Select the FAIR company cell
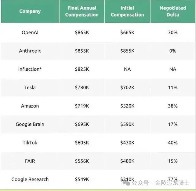Screen dimensions: 196x191 (x=30, y=161)
